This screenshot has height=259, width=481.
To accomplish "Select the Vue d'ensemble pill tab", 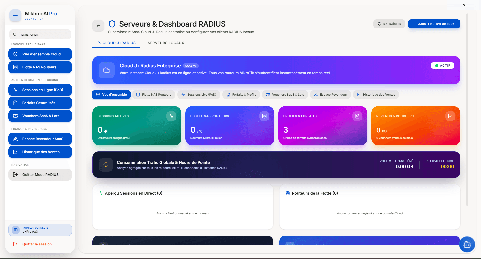I will [x=112, y=95].
